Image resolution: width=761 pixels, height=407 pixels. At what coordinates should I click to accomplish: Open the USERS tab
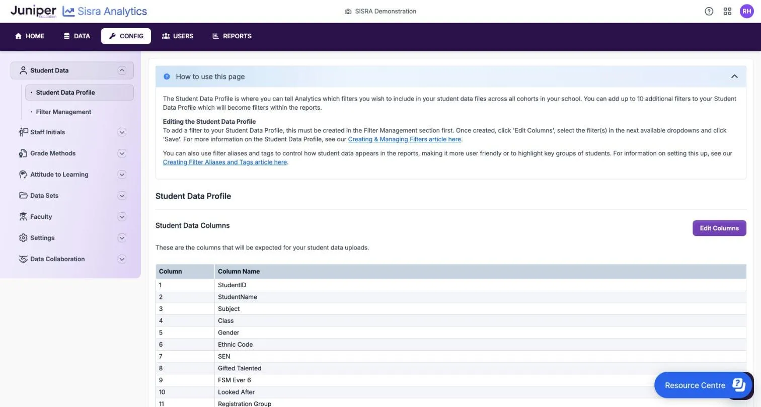tap(178, 36)
